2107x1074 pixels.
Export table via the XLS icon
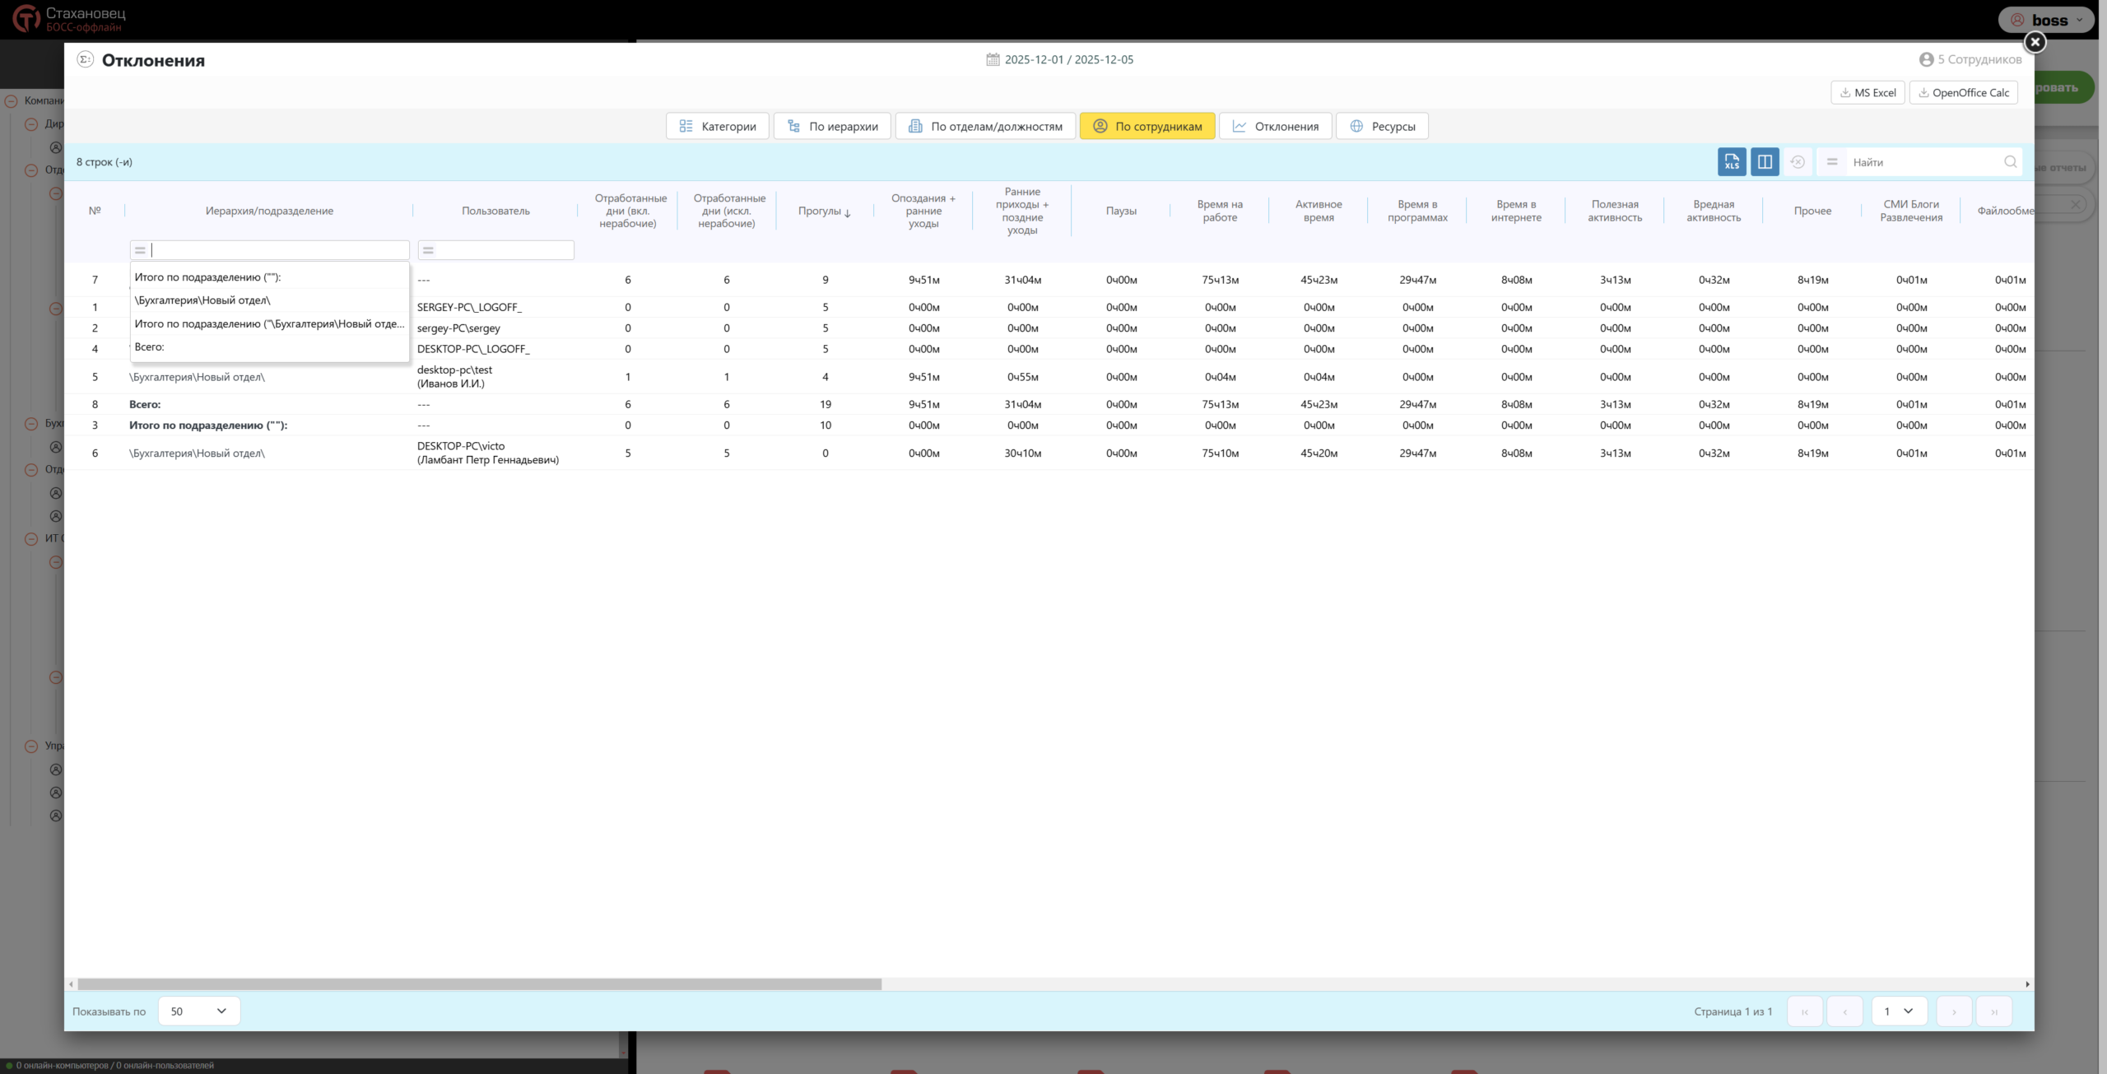tap(1732, 162)
